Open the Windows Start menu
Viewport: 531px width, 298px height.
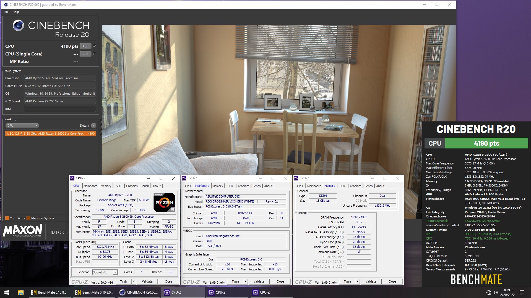[7, 292]
